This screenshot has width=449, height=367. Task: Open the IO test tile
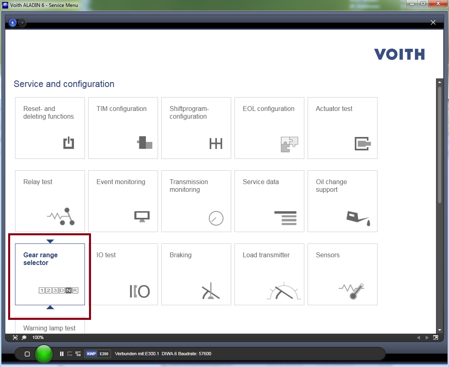[123, 274]
